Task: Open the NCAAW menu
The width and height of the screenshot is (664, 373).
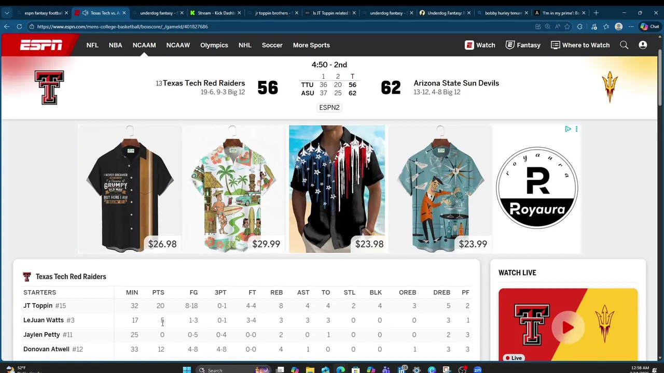Action: point(178,45)
